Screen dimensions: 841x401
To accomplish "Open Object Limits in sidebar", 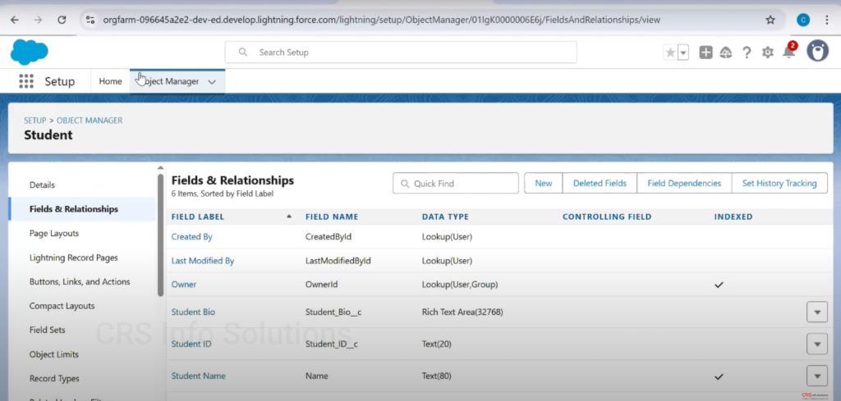I will pyautogui.click(x=53, y=354).
